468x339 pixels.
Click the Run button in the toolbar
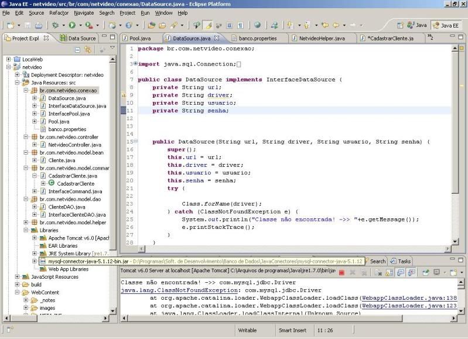point(72,25)
